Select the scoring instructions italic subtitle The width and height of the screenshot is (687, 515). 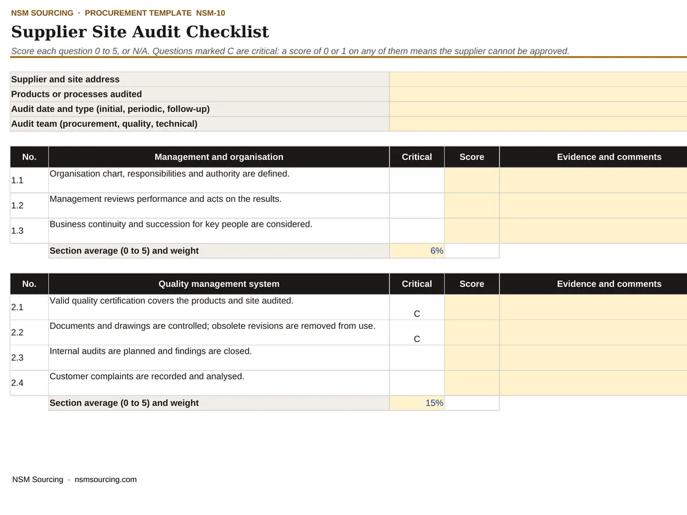[x=290, y=51]
